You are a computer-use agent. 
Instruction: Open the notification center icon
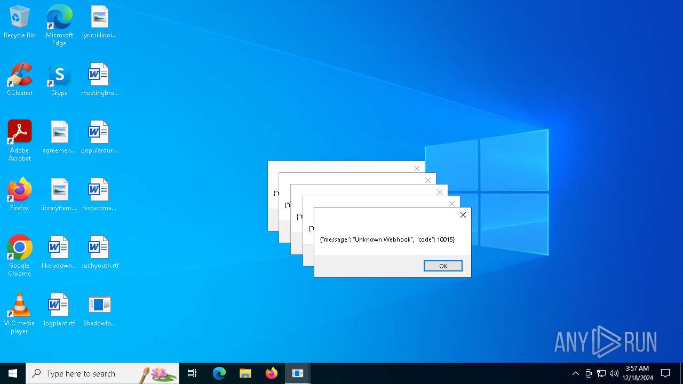coord(665,373)
